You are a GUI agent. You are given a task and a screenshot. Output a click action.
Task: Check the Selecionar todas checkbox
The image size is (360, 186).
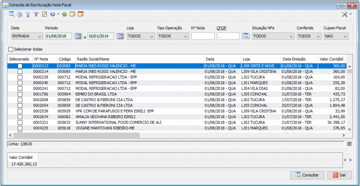11,49
